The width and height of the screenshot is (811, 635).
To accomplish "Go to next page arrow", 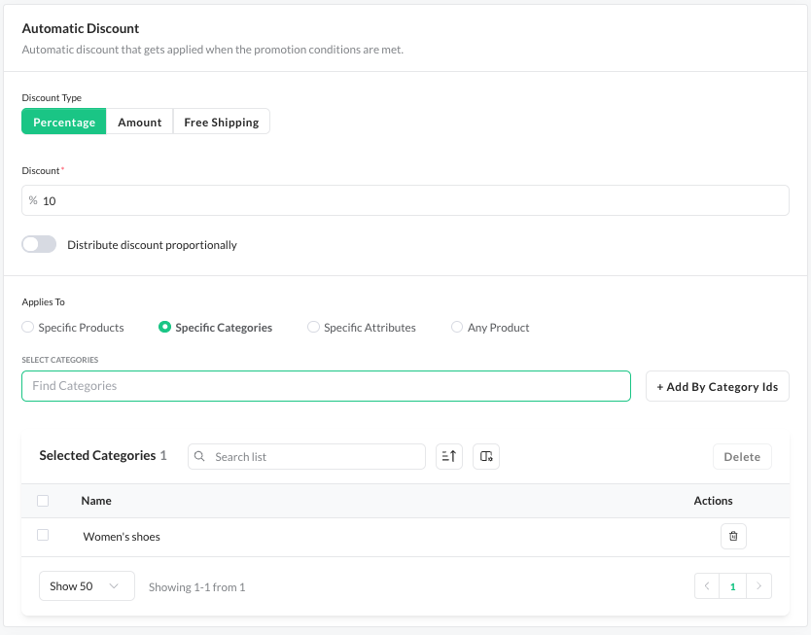I will click(x=758, y=585).
